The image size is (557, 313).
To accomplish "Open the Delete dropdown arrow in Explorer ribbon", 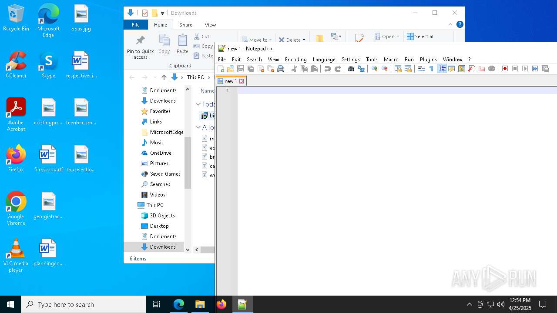I will point(304,40).
